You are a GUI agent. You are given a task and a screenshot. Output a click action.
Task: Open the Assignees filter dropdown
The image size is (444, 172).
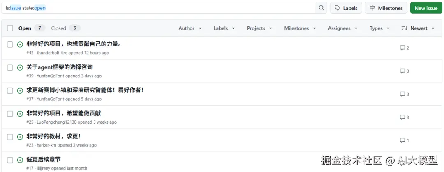pos(342,28)
